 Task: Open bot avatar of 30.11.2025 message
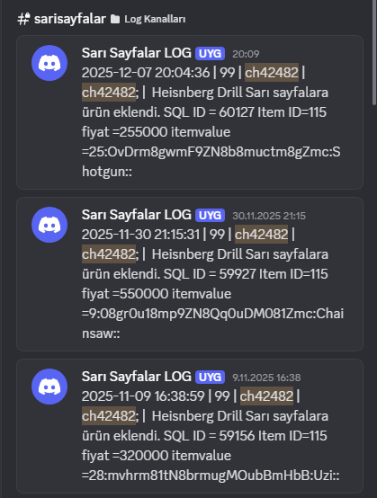[49, 225]
